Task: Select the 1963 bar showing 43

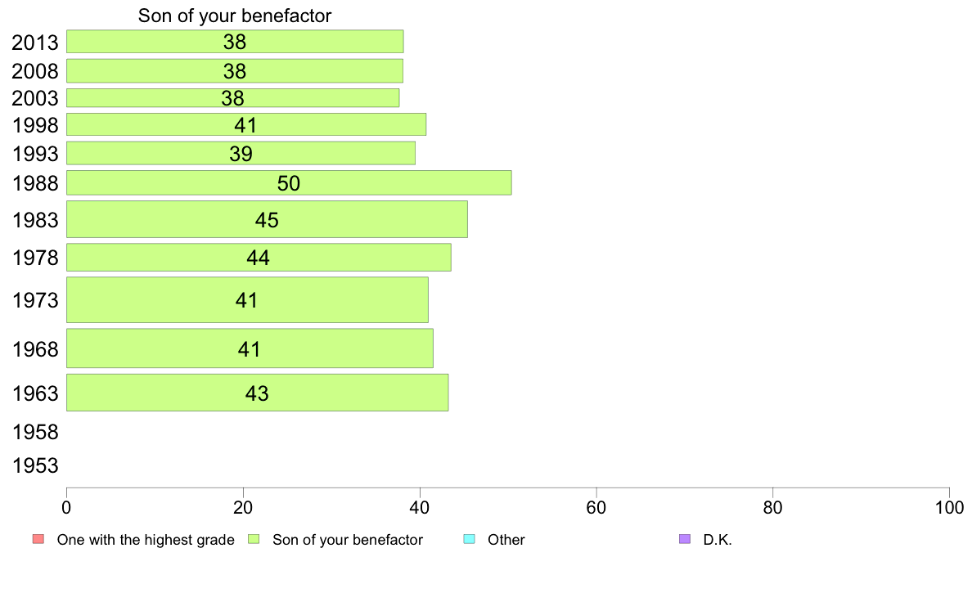Action: [x=257, y=393]
